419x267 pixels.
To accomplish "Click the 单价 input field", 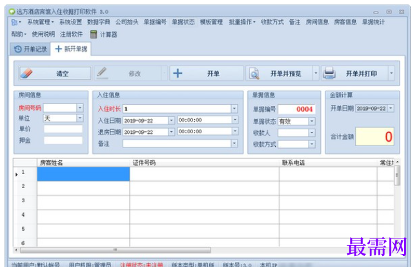I will [63, 129].
